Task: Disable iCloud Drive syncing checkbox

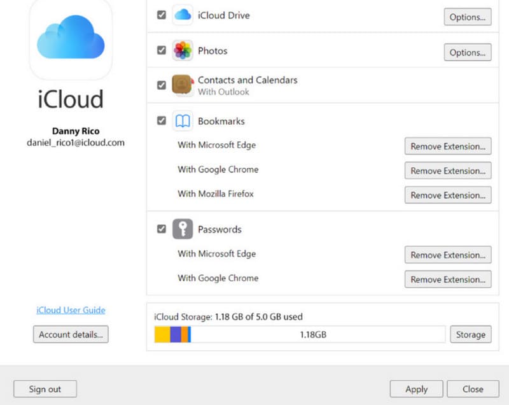Action: (161, 14)
